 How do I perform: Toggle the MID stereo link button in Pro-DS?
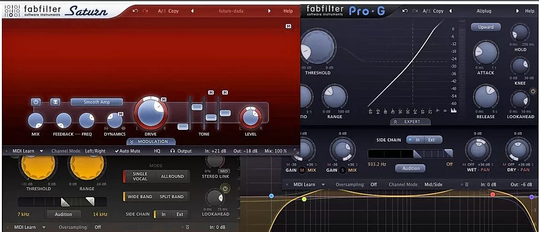(225, 171)
